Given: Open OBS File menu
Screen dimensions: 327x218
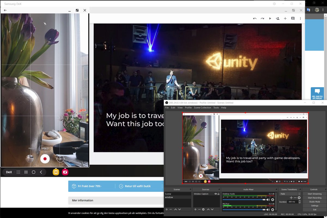Looking at the screenshot, I should 167,108.
